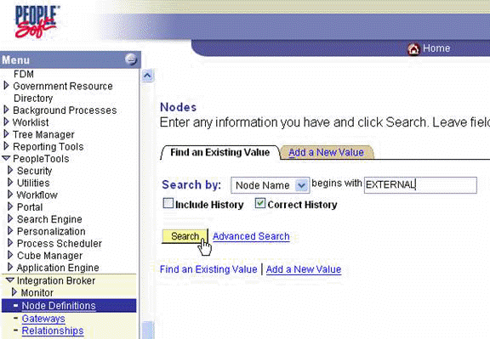
Task: Expand the Workflow folder
Action: (x=10, y=195)
